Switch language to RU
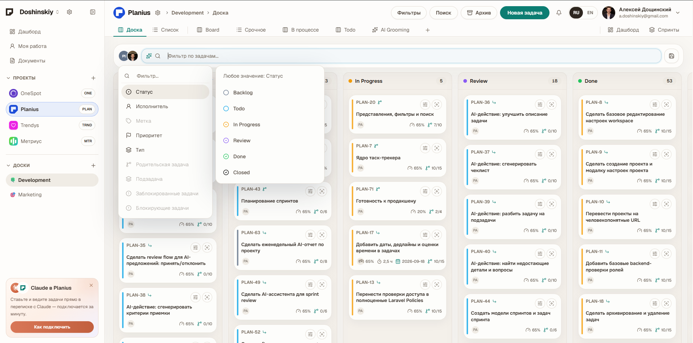The width and height of the screenshot is (693, 343). tap(576, 13)
